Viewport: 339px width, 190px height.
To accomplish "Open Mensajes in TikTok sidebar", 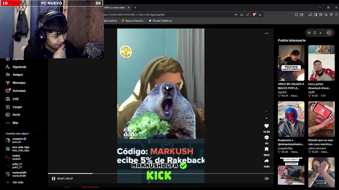I will (19, 83).
